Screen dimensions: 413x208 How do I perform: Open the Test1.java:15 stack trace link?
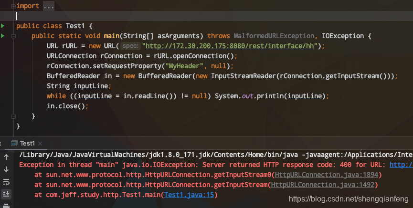coord(189,195)
